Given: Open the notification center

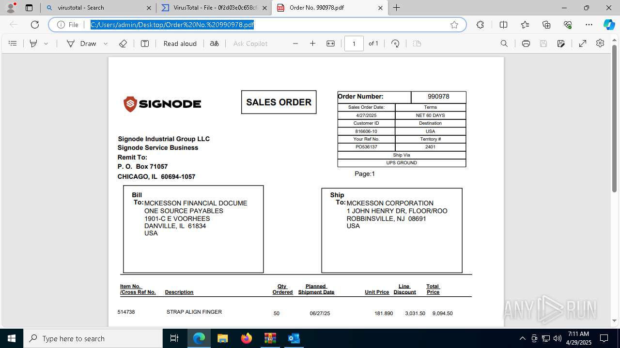Looking at the screenshot, I should [x=604, y=338].
